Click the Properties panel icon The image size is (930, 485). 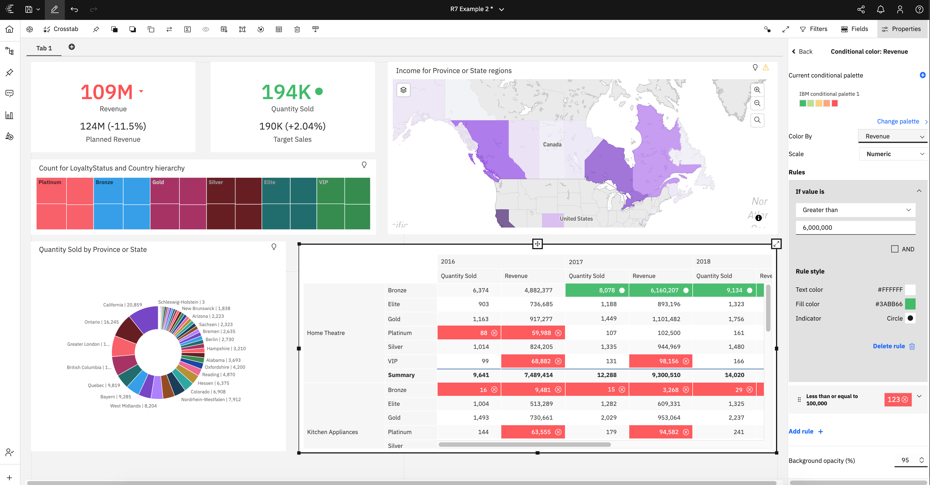885,29
